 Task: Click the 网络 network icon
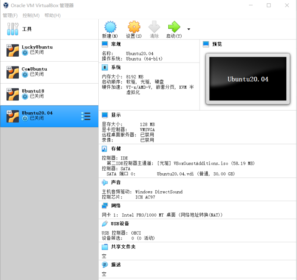tap(105, 206)
